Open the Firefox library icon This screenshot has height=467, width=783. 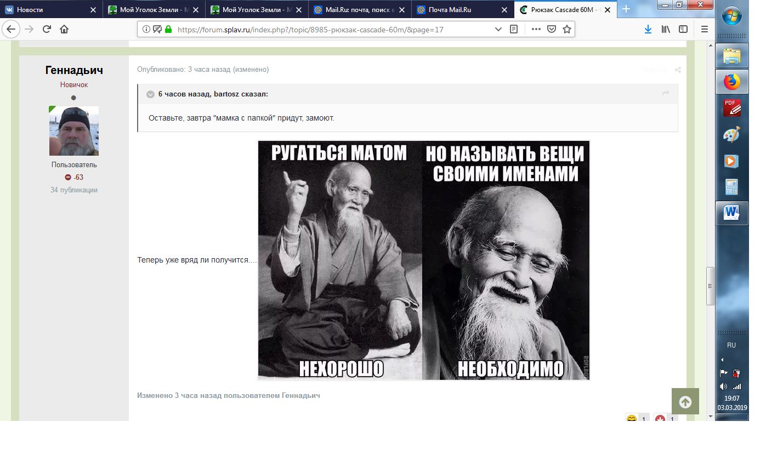pos(665,29)
